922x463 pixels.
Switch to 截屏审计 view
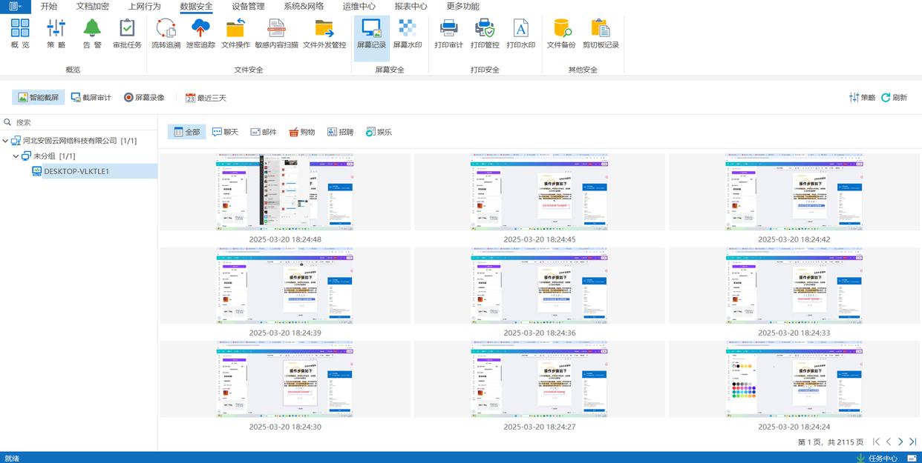(x=91, y=98)
